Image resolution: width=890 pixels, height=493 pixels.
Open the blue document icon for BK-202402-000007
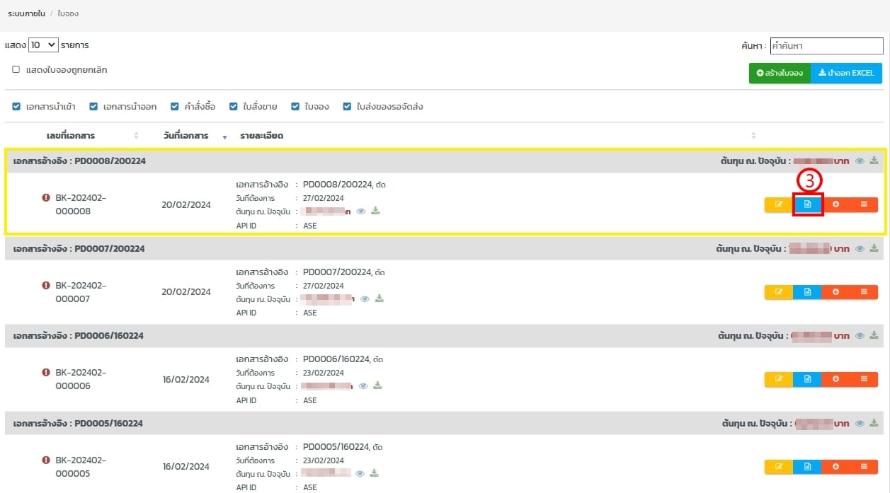[807, 292]
